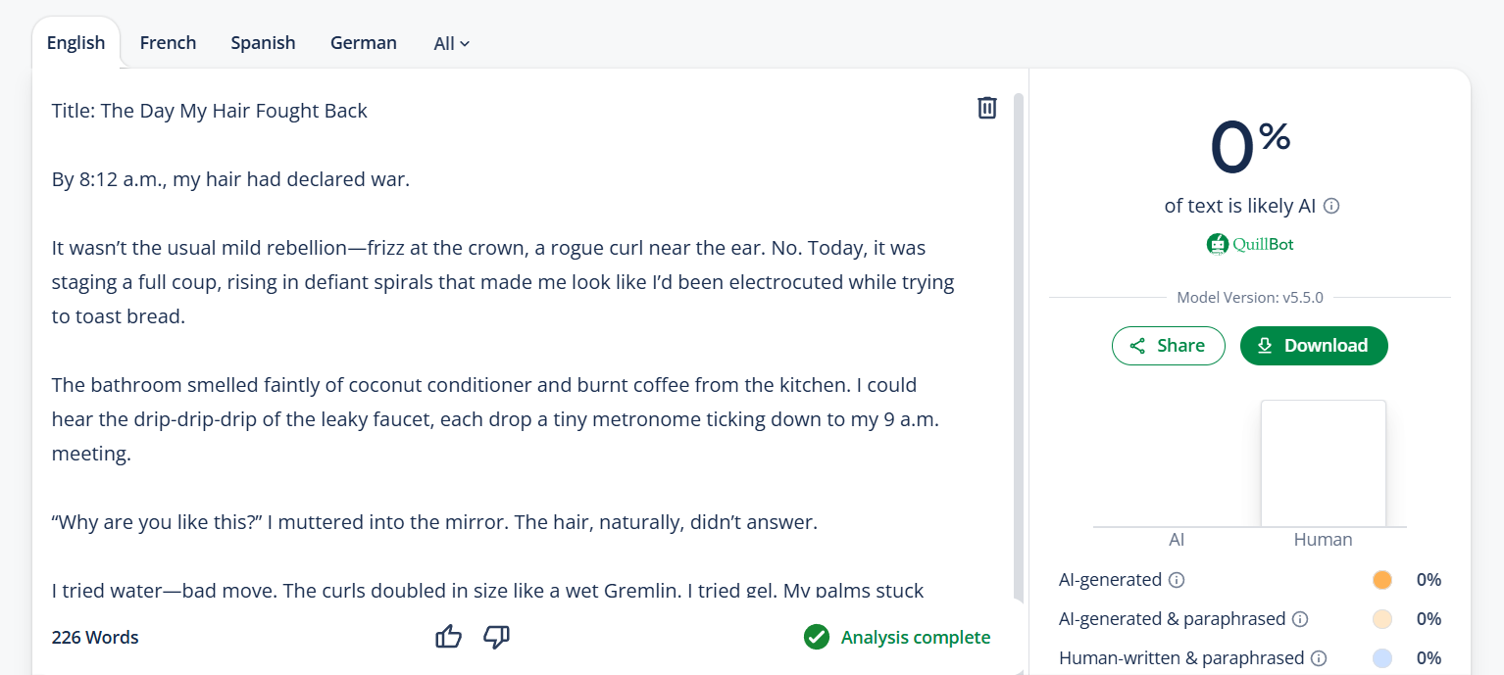The height and width of the screenshot is (675, 1504).
Task: Click the green Download button
Action: (1314, 346)
